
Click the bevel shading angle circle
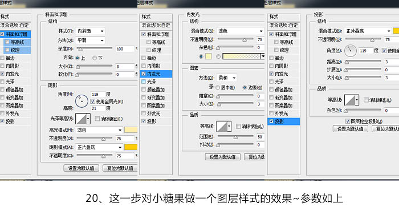(82, 101)
